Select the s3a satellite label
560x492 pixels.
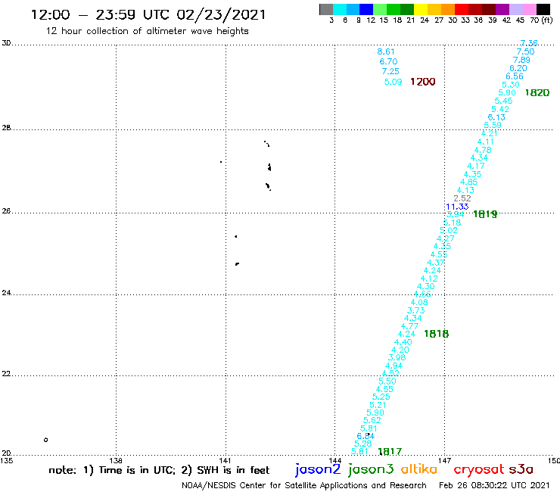pos(521,469)
